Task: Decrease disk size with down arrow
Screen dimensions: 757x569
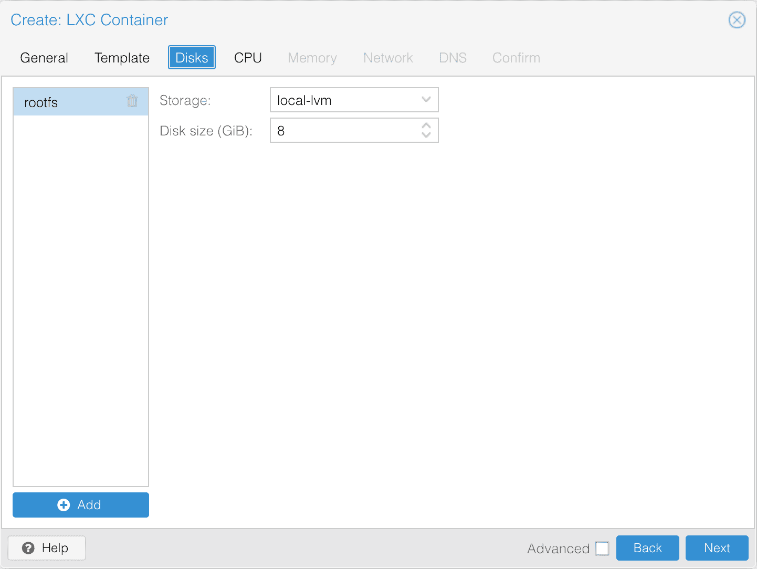Action: point(426,135)
